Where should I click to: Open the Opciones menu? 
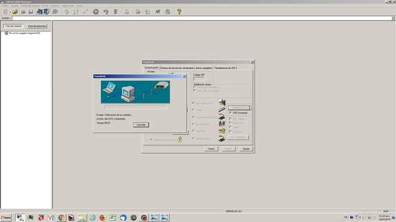[55, 6]
